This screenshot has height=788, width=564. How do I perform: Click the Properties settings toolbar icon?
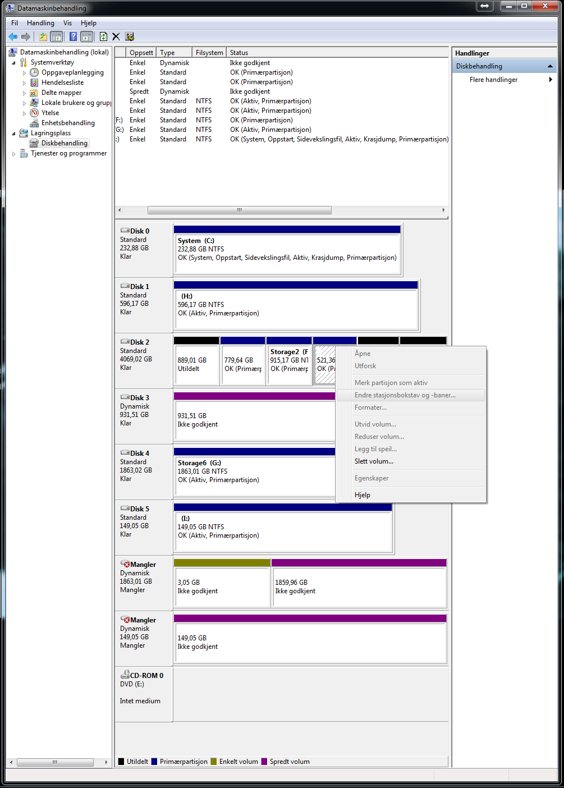tap(130, 36)
